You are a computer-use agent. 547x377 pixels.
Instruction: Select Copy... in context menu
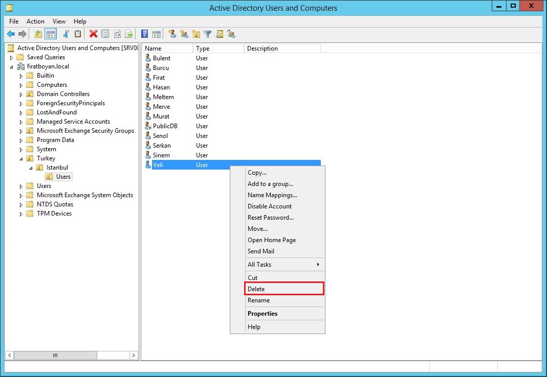point(285,173)
